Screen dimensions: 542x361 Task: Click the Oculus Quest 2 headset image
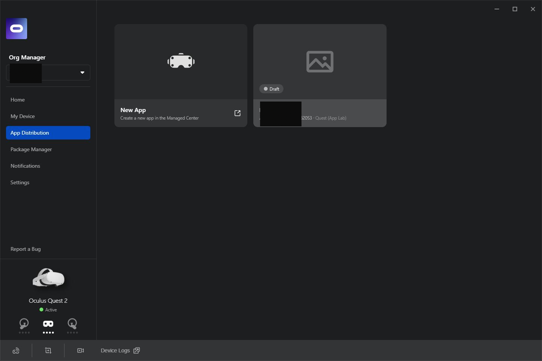point(48,278)
